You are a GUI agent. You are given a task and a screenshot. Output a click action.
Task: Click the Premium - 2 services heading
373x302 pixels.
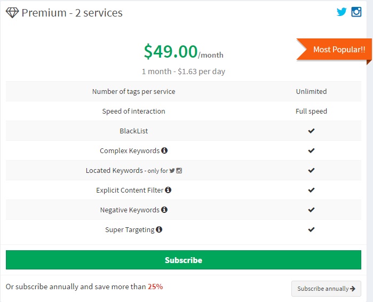72,13
